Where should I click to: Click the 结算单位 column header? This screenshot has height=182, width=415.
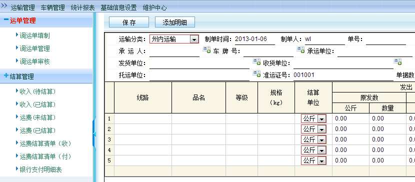tap(313, 97)
